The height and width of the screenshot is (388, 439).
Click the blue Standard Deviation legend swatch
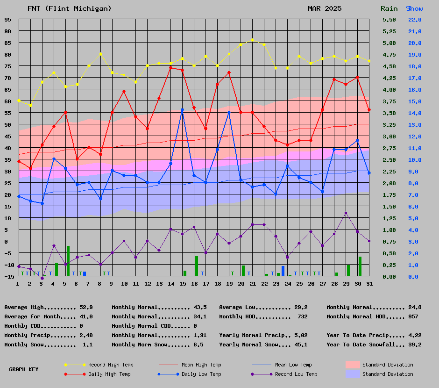point(353,374)
